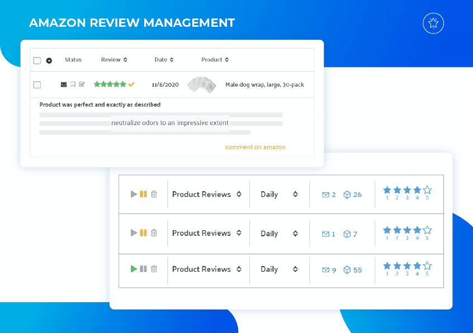Image resolution: width=473 pixels, height=333 pixels.
Task: Select the 5-star filter in the 26-products row
Action: pyautogui.click(x=427, y=192)
